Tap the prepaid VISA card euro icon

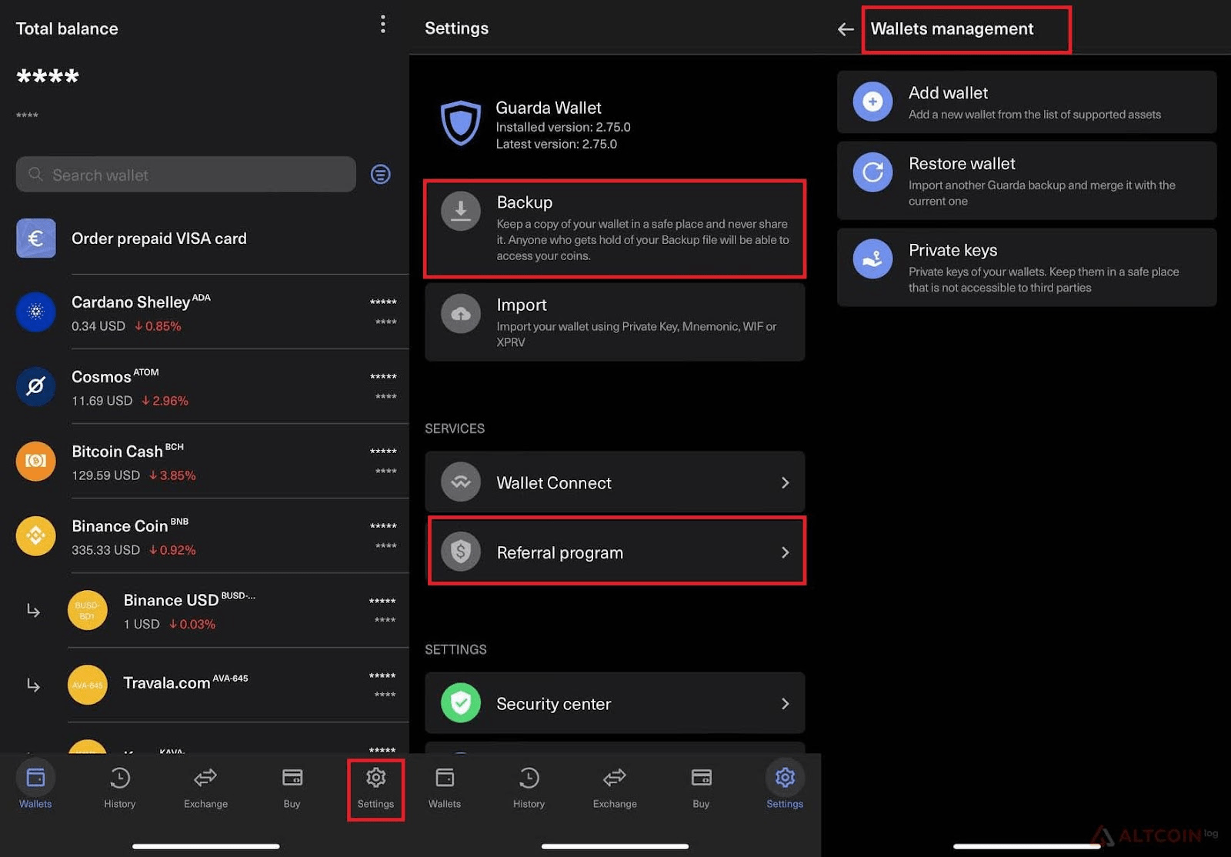click(x=36, y=238)
